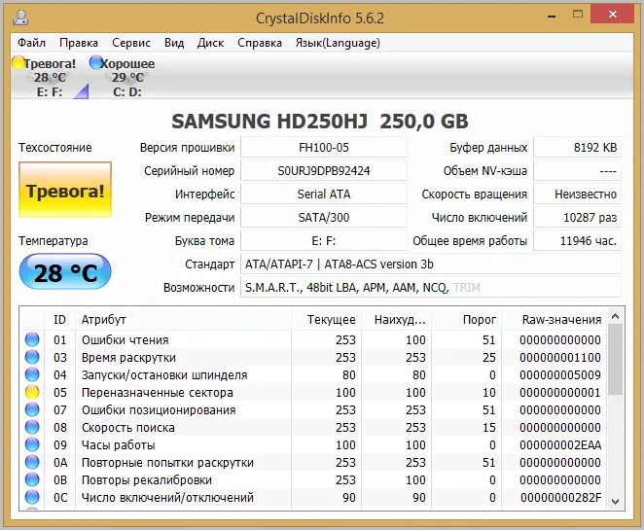Click the Атрибут column header
The width and height of the screenshot is (644, 530).
tap(183, 319)
